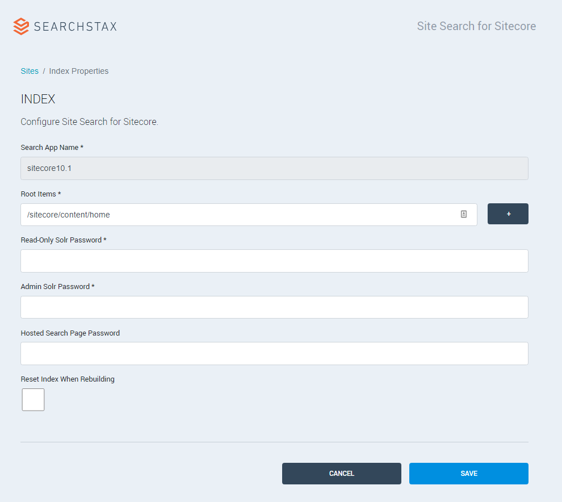562x502 pixels.
Task: Add another root item with plus button
Action: 508,214
